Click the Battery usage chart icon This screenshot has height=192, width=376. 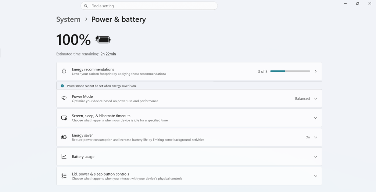click(64, 156)
